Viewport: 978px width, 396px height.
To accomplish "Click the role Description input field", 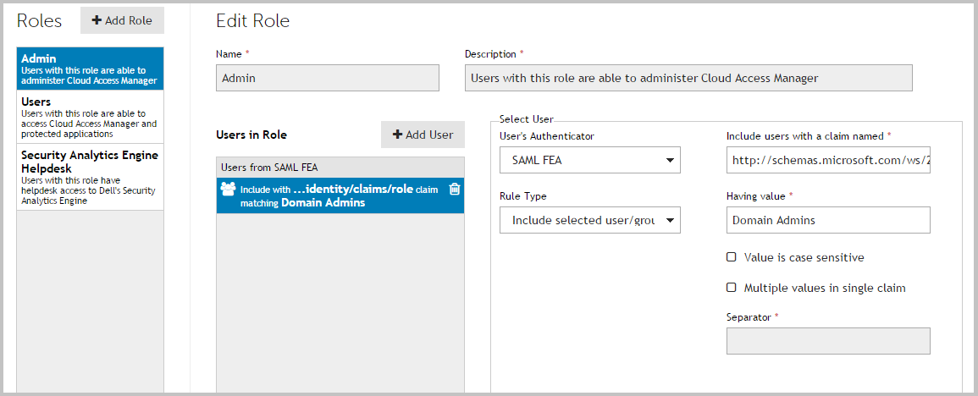I will (x=688, y=78).
